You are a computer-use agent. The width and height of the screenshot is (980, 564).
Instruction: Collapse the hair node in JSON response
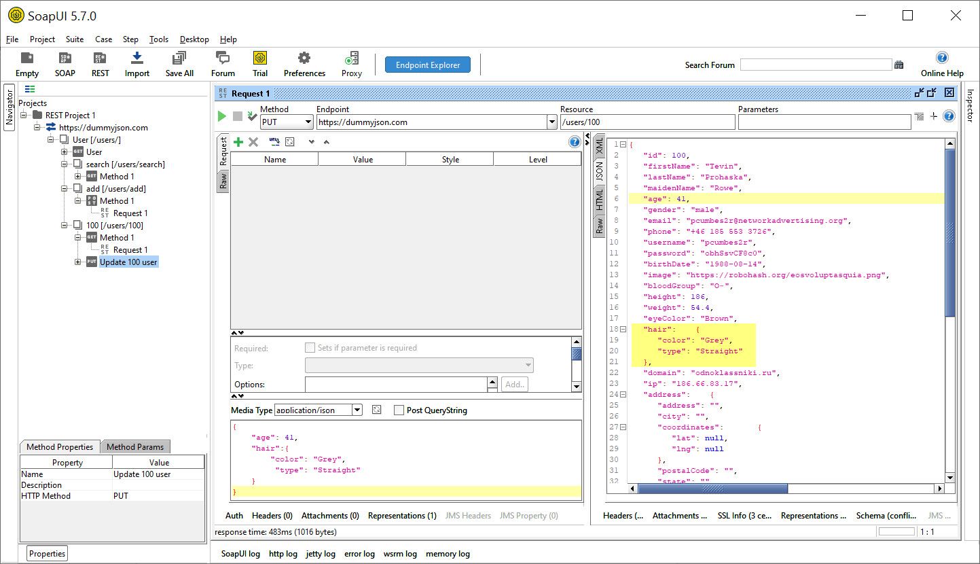623,330
